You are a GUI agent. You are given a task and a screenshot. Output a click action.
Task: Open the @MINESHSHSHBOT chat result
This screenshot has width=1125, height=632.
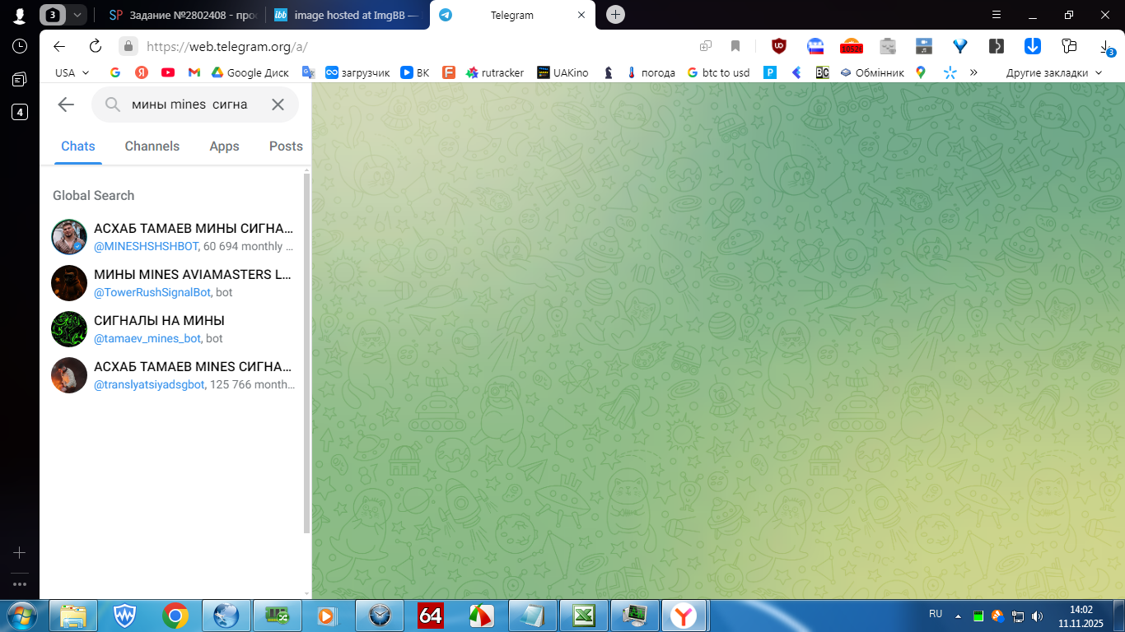(173, 237)
